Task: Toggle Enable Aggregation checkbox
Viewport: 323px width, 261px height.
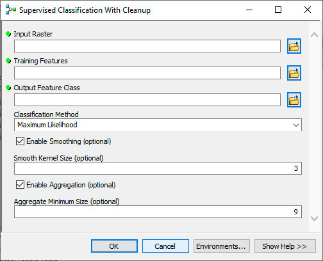Action: 20,185
